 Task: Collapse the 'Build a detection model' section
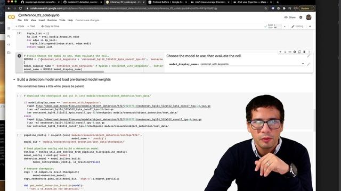point(14,80)
